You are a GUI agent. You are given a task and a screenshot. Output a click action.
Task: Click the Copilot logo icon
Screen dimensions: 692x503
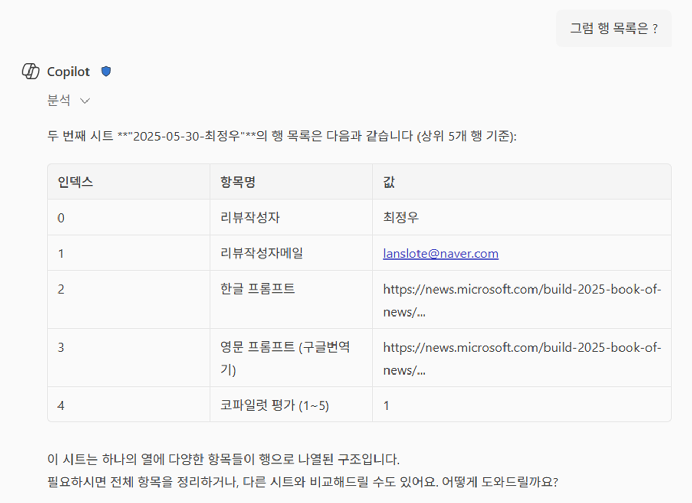pos(31,71)
